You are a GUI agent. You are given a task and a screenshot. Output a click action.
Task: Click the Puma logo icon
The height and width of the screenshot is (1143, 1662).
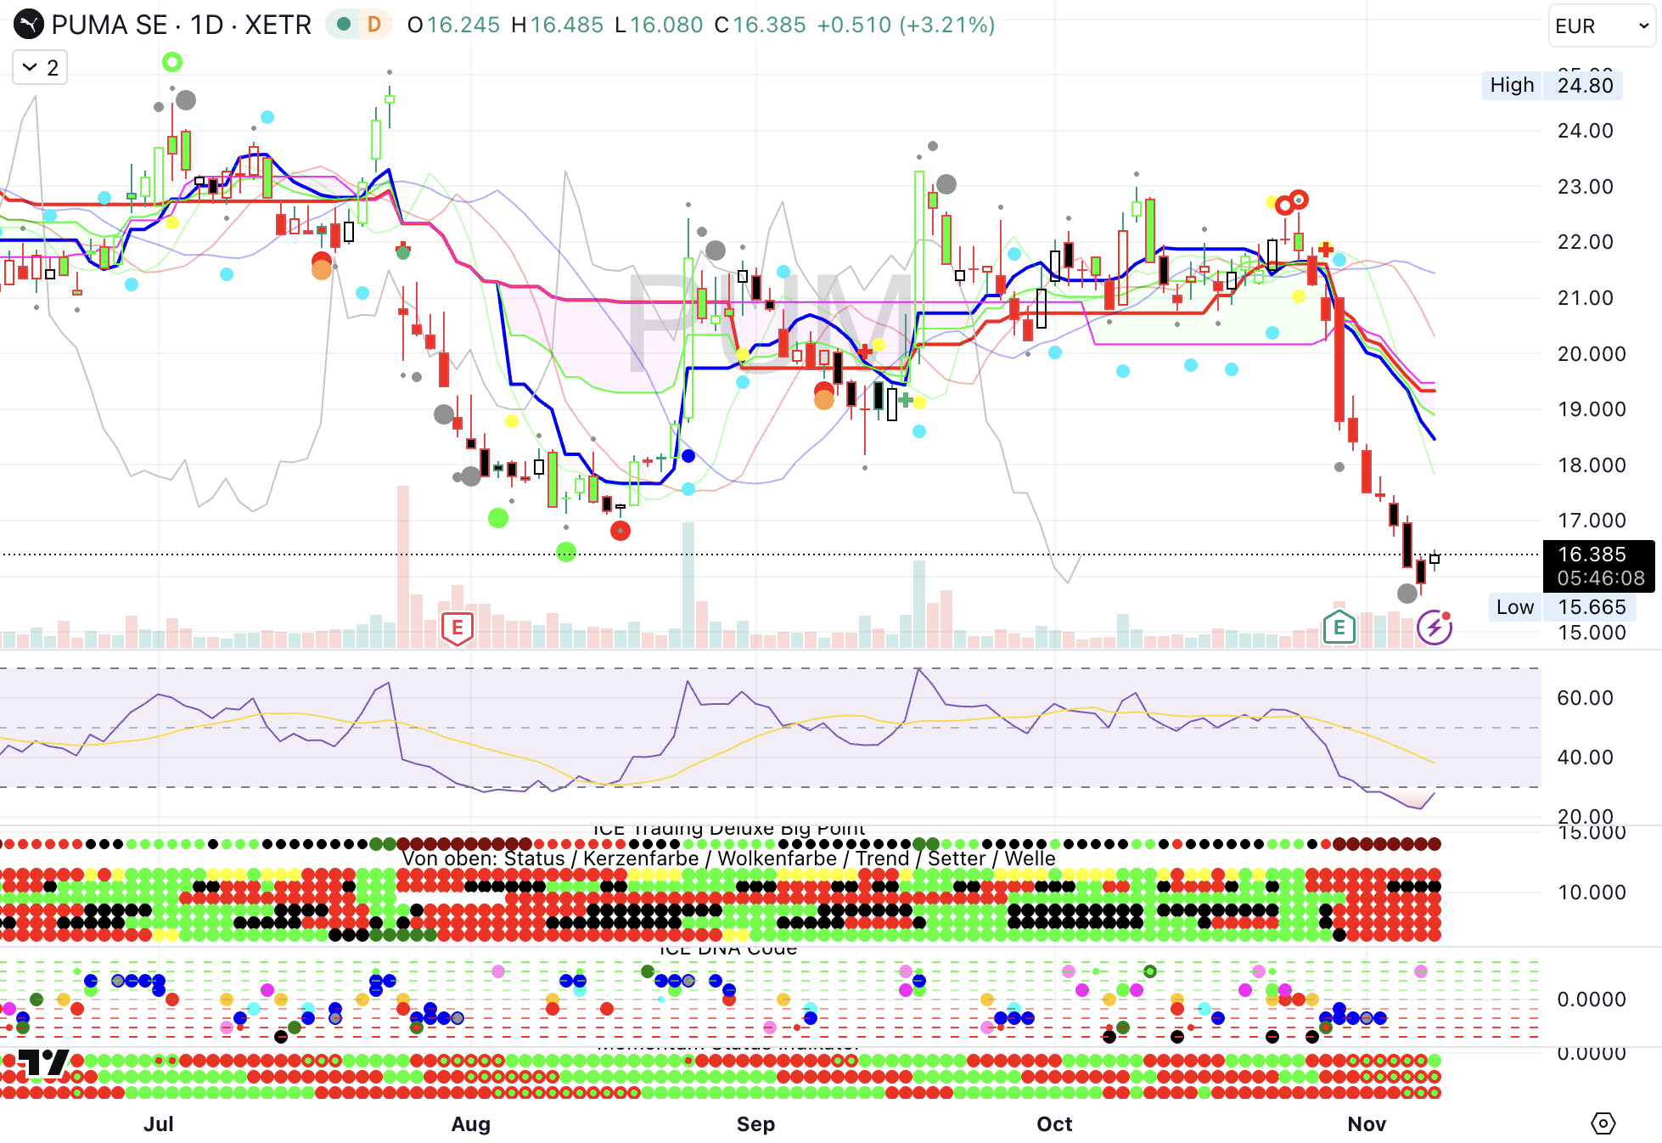coord(28,24)
